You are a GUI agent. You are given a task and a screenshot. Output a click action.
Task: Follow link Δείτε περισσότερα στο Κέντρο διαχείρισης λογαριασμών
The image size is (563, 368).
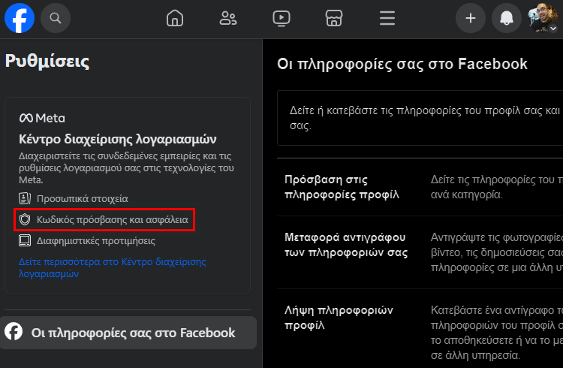[x=113, y=267]
